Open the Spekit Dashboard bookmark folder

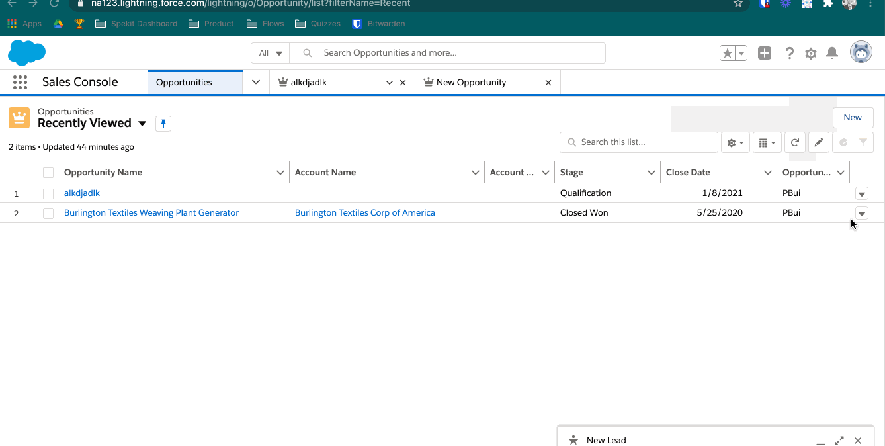[x=137, y=24]
